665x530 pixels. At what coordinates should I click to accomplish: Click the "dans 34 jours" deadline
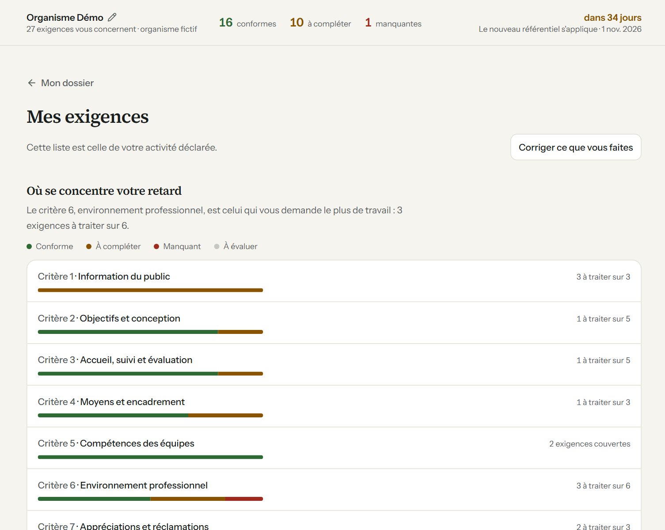pos(612,18)
